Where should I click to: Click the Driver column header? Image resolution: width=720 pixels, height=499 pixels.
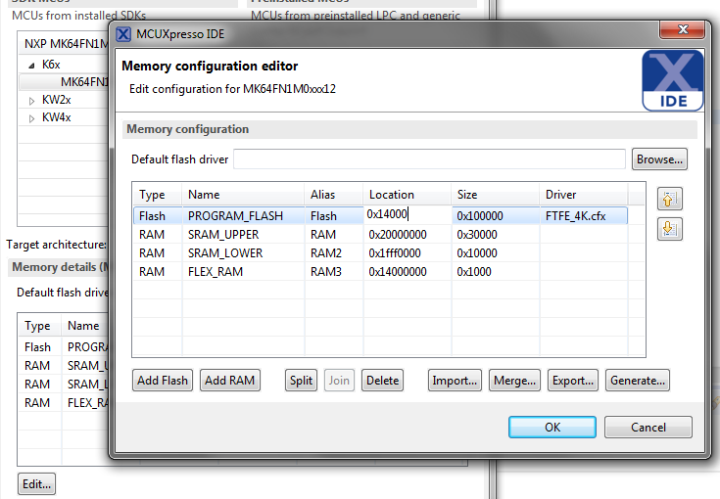(583, 195)
